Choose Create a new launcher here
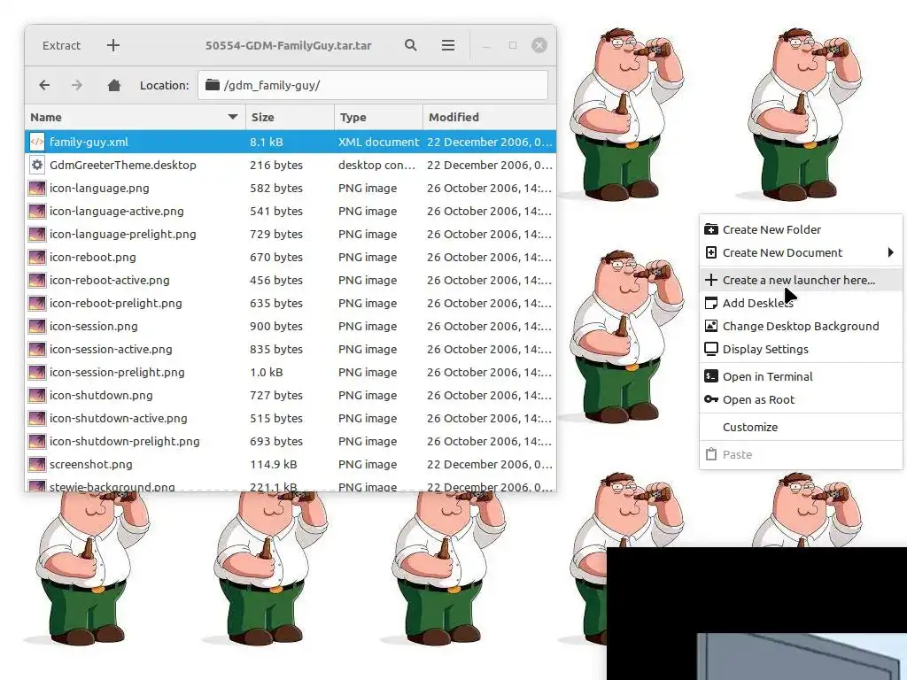 [801, 280]
